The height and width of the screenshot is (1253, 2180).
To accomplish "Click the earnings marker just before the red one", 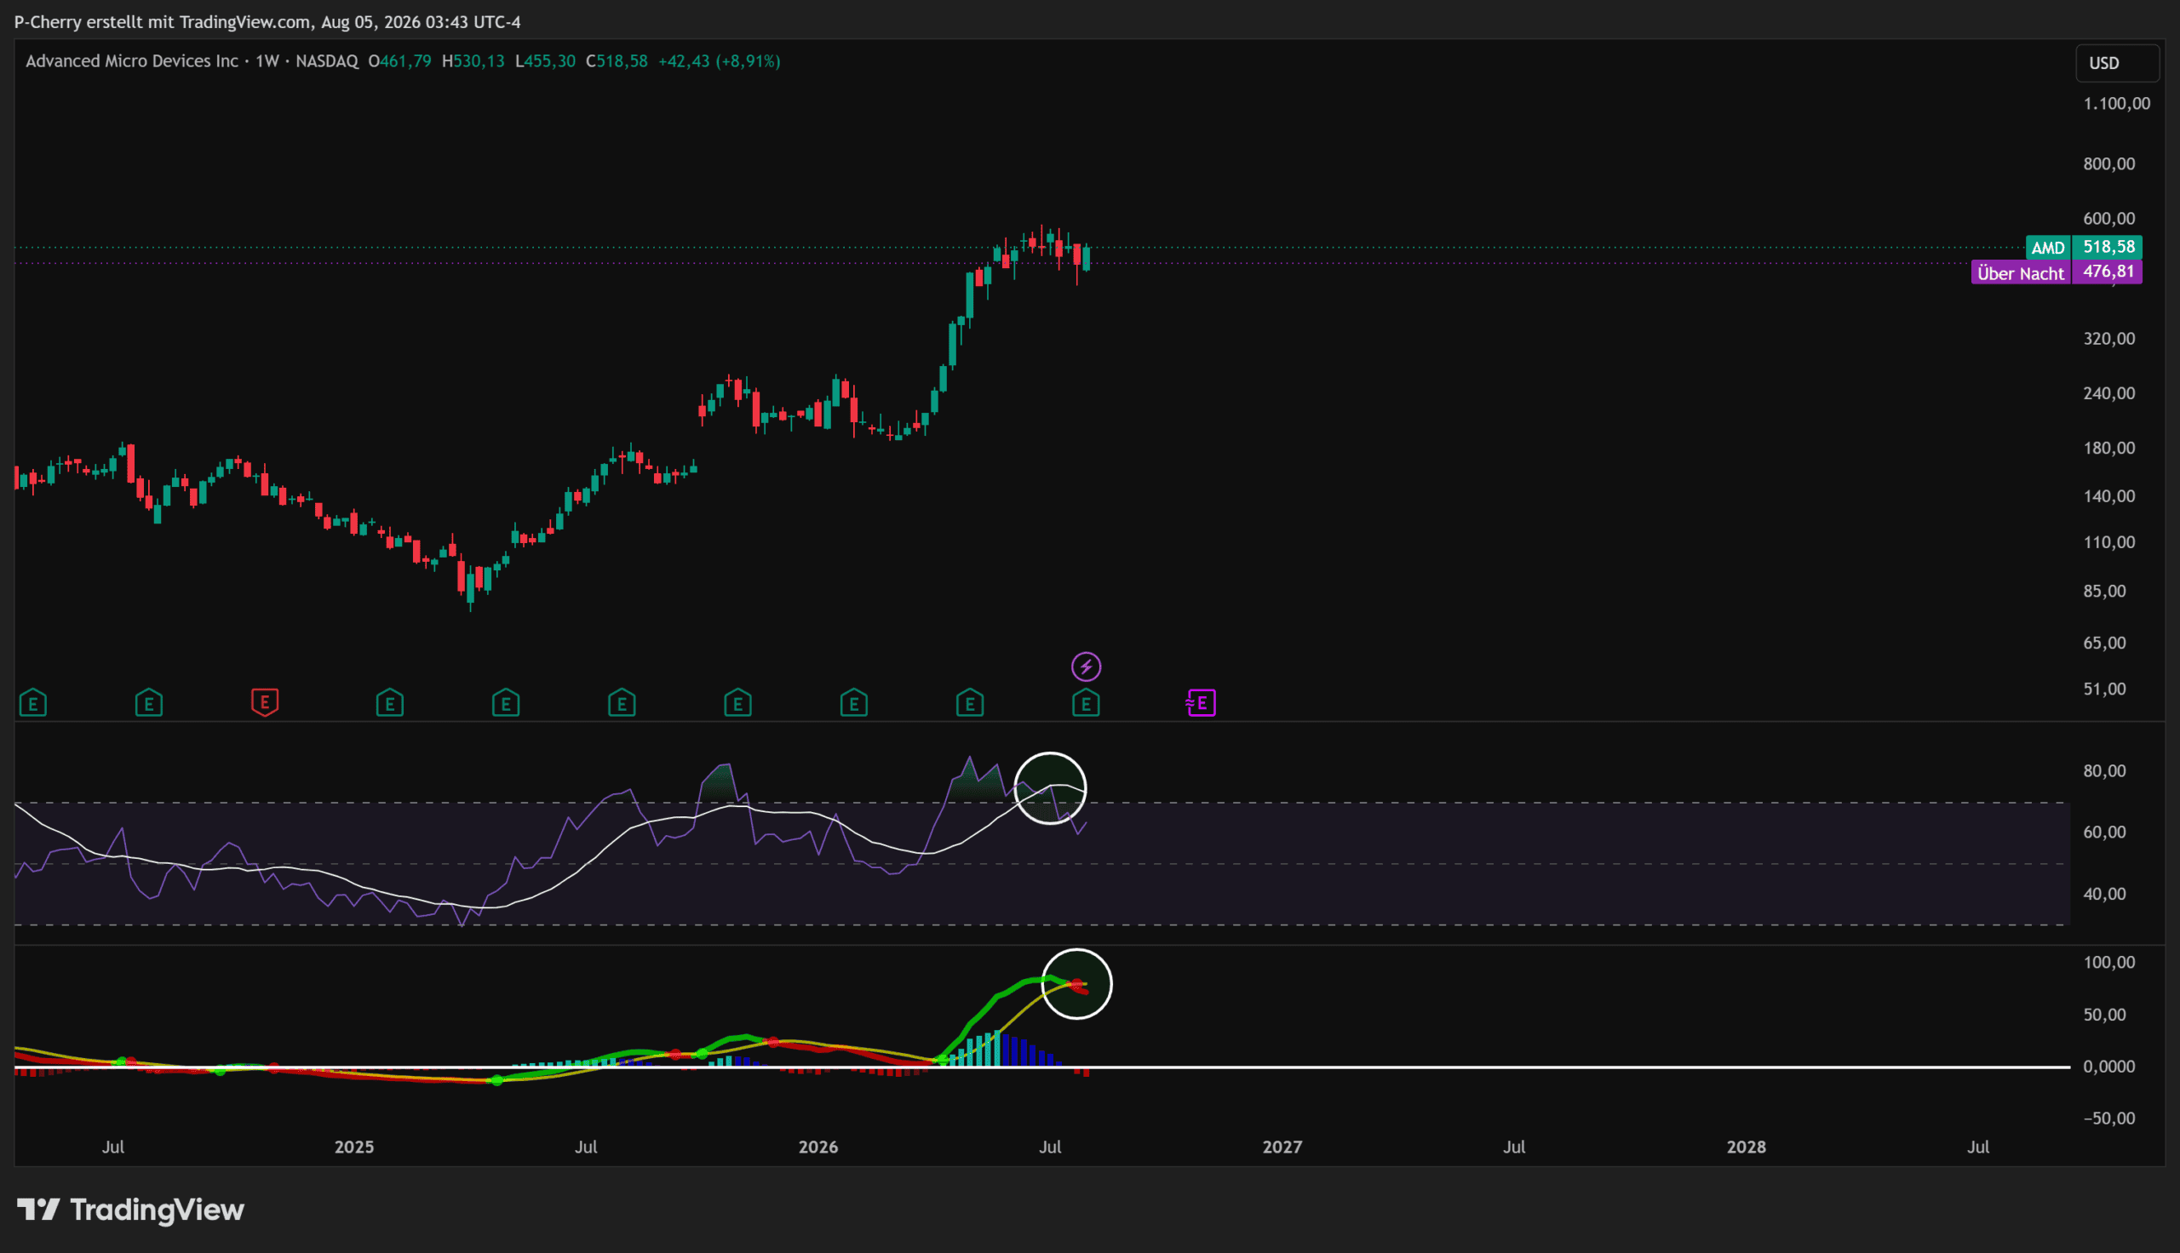I will click(x=149, y=703).
